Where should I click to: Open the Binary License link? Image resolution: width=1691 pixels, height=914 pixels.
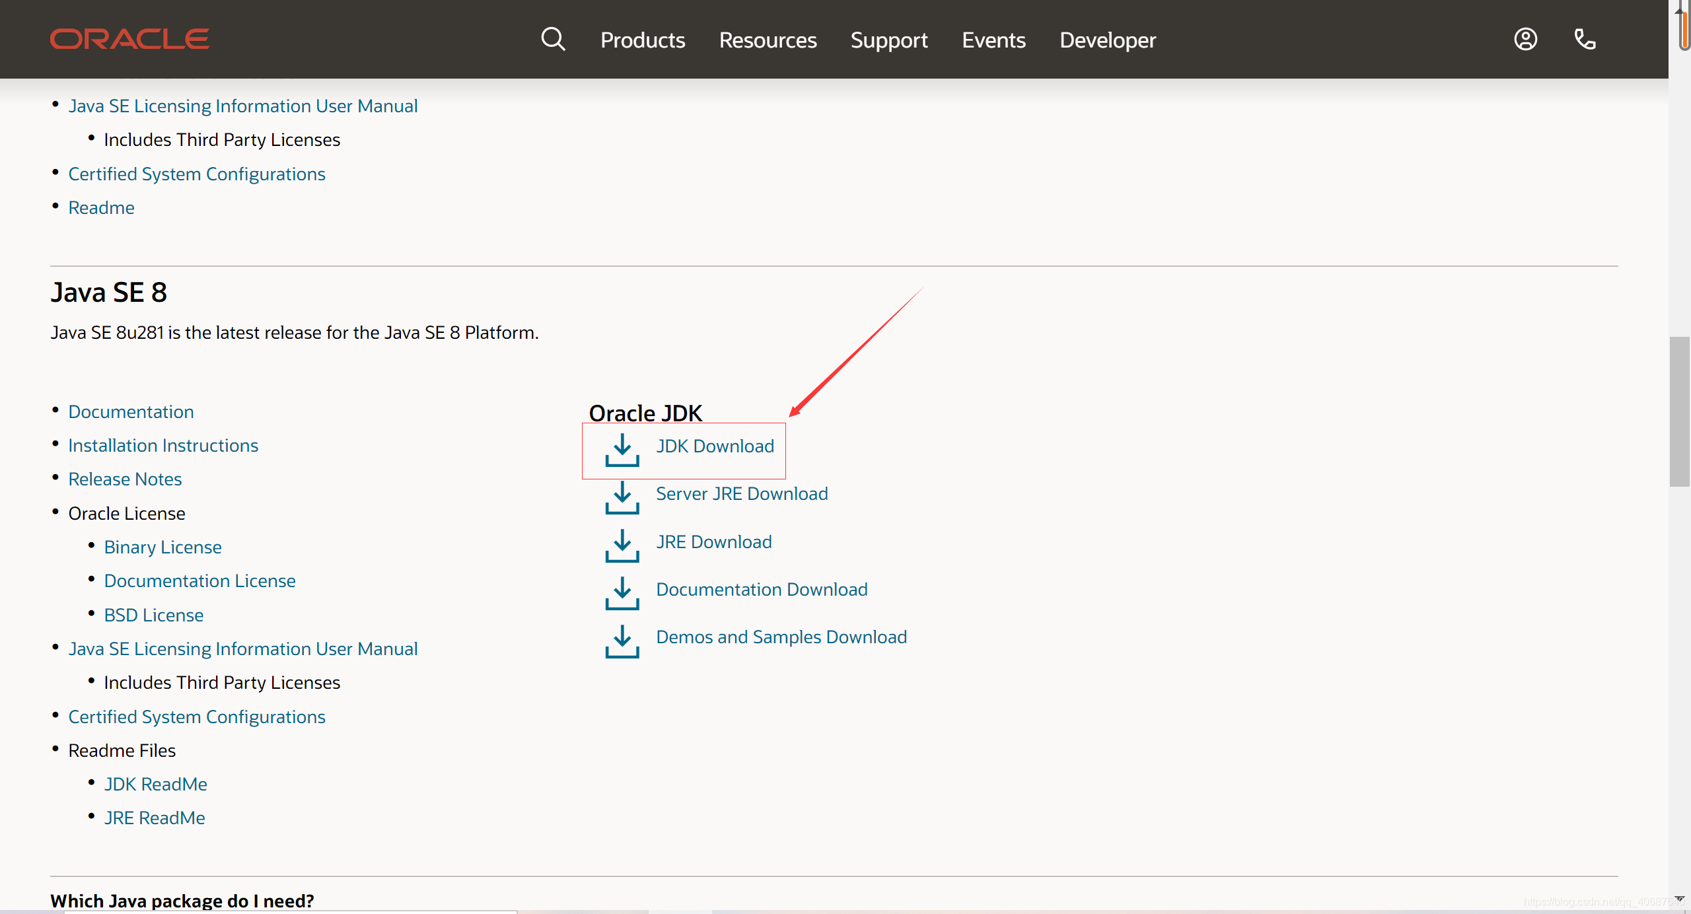click(162, 547)
